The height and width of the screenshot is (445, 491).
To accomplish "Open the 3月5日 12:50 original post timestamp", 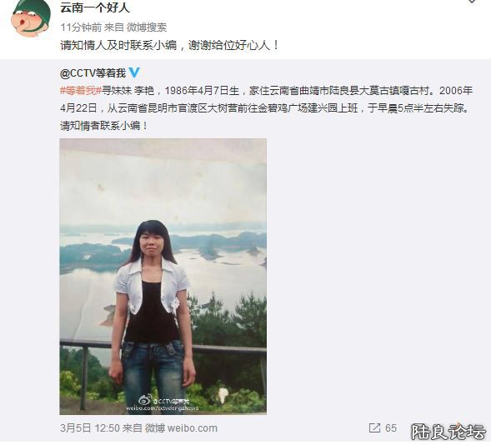I will coord(90,428).
